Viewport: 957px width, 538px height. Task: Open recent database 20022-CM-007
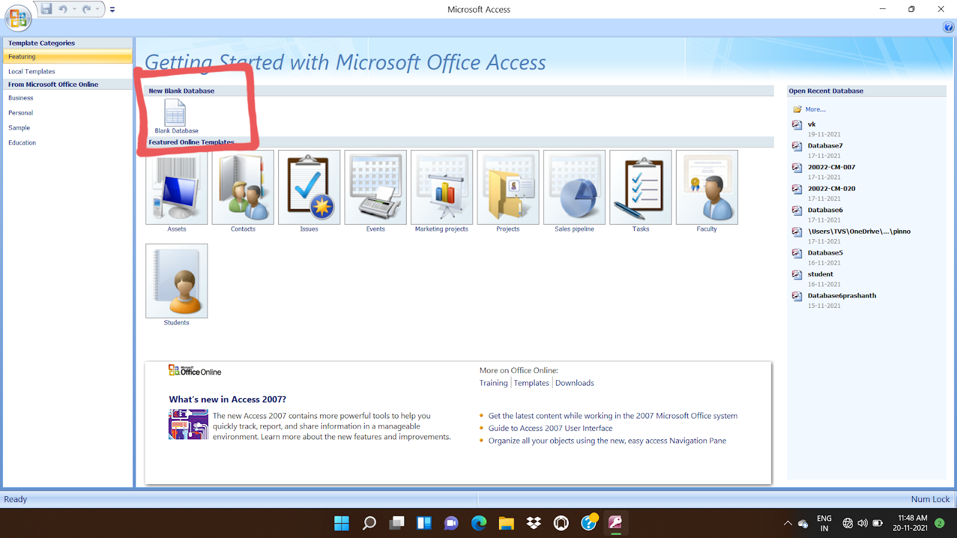click(831, 167)
